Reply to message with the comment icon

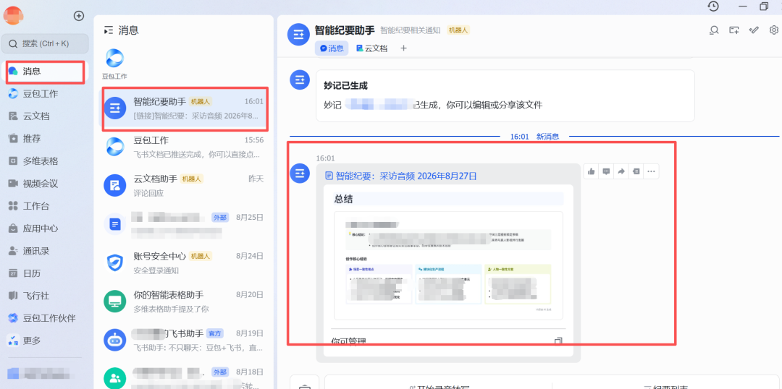point(607,171)
